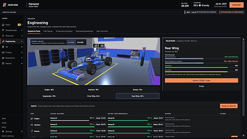Click Quit to desktop
Viewport: 247px width, 139px height.
[8, 136]
